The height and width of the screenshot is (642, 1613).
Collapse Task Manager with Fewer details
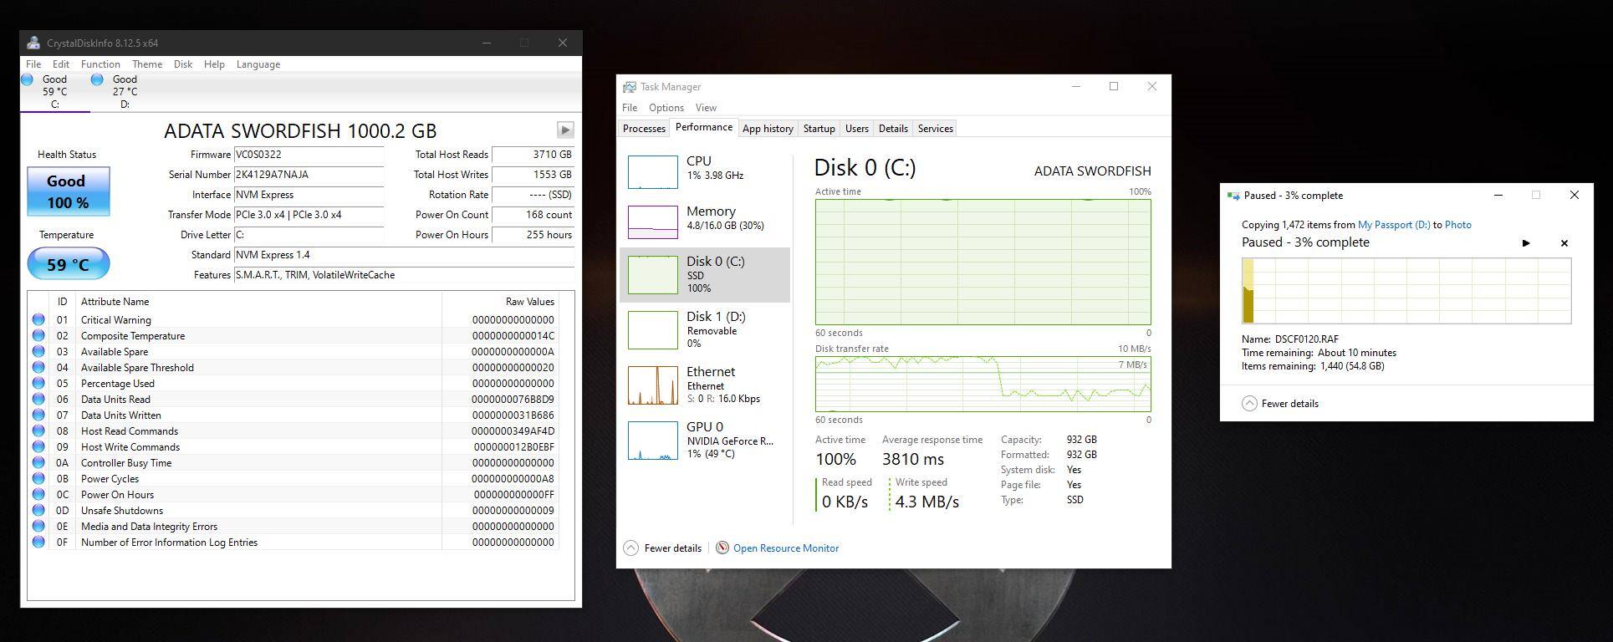click(x=663, y=548)
